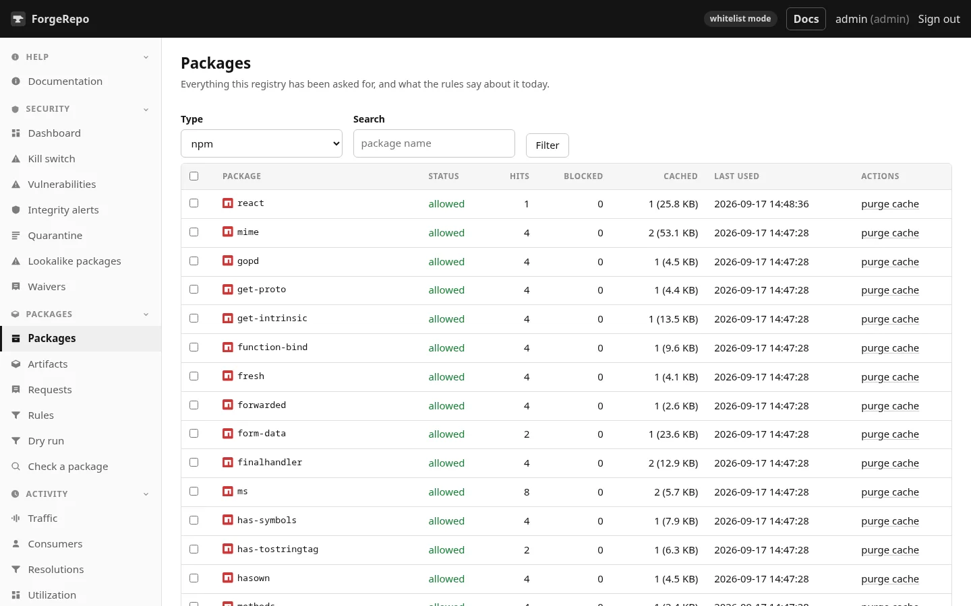This screenshot has height=606, width=971.
Task: Click the Requests icon in sidebar
Action: pyautogui.click(x=16, y=390)
